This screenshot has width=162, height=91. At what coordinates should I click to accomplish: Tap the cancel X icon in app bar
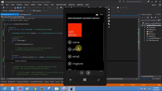point(88,73)
